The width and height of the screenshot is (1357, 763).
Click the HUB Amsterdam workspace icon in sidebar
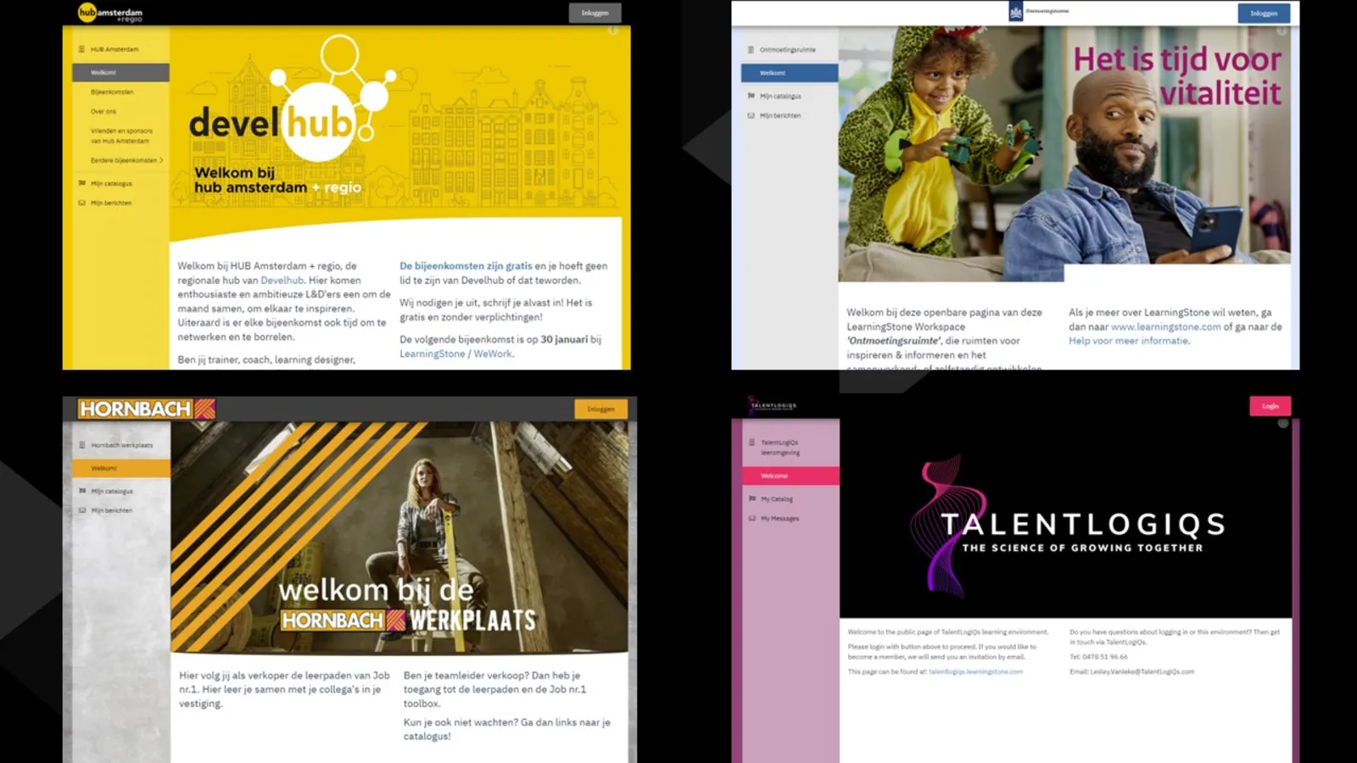tap(81, 49)
